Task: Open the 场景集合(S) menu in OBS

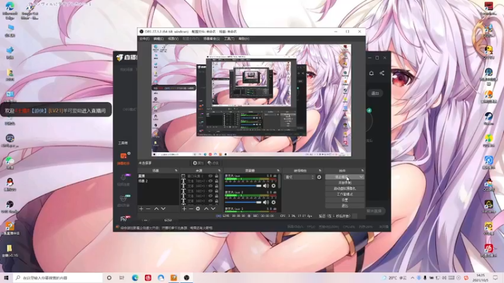Action: point(212,39)
